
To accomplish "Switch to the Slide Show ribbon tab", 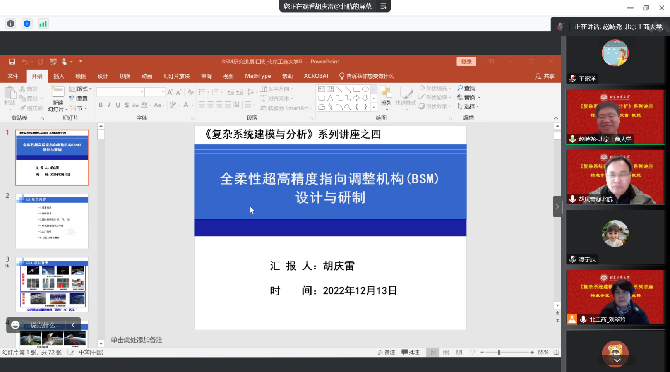I will (176, 76).
